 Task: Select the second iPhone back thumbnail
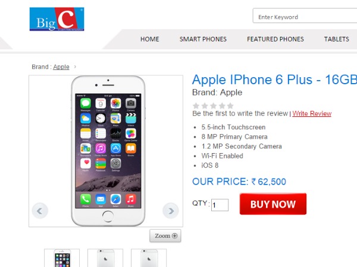click(x=105, y=258)
